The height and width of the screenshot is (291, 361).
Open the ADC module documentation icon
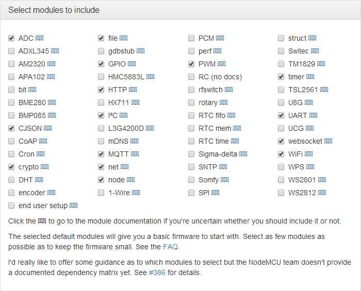pyautogui.click(x=40, y=38)
